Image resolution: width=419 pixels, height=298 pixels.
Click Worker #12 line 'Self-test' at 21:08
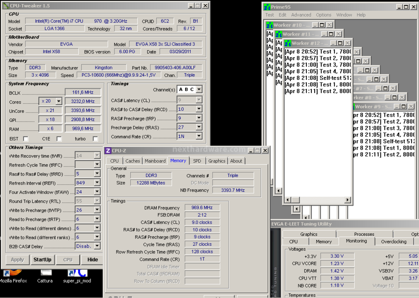pyautogui.click(x=318, y=78)
